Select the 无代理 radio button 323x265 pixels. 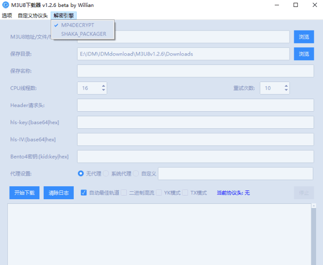81,173
